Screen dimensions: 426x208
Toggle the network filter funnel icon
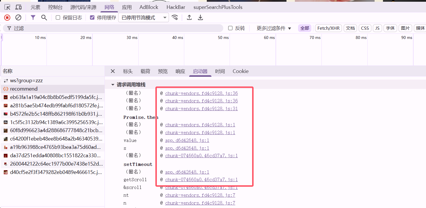click(x=33, y=18)
